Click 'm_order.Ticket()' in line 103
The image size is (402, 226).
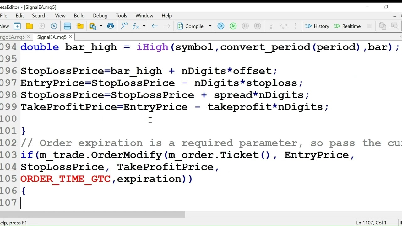click(219, 155)
